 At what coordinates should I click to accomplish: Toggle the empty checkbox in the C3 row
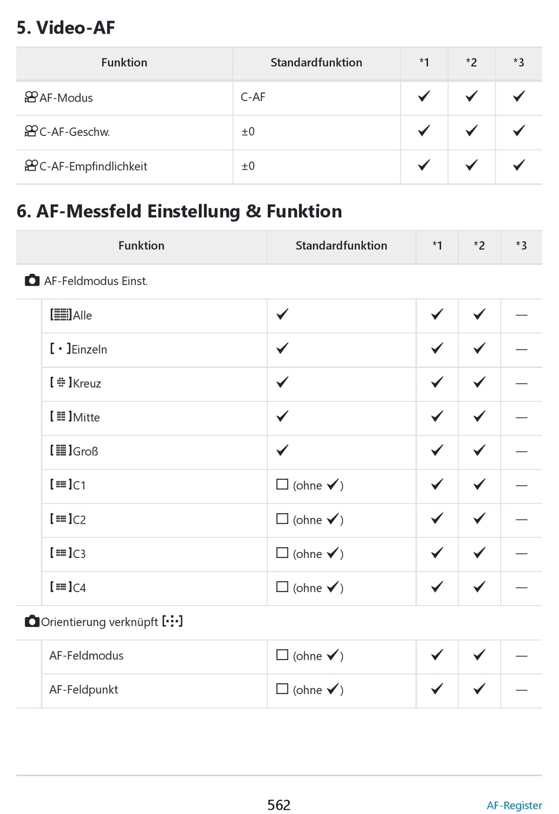tap(282, 553)
